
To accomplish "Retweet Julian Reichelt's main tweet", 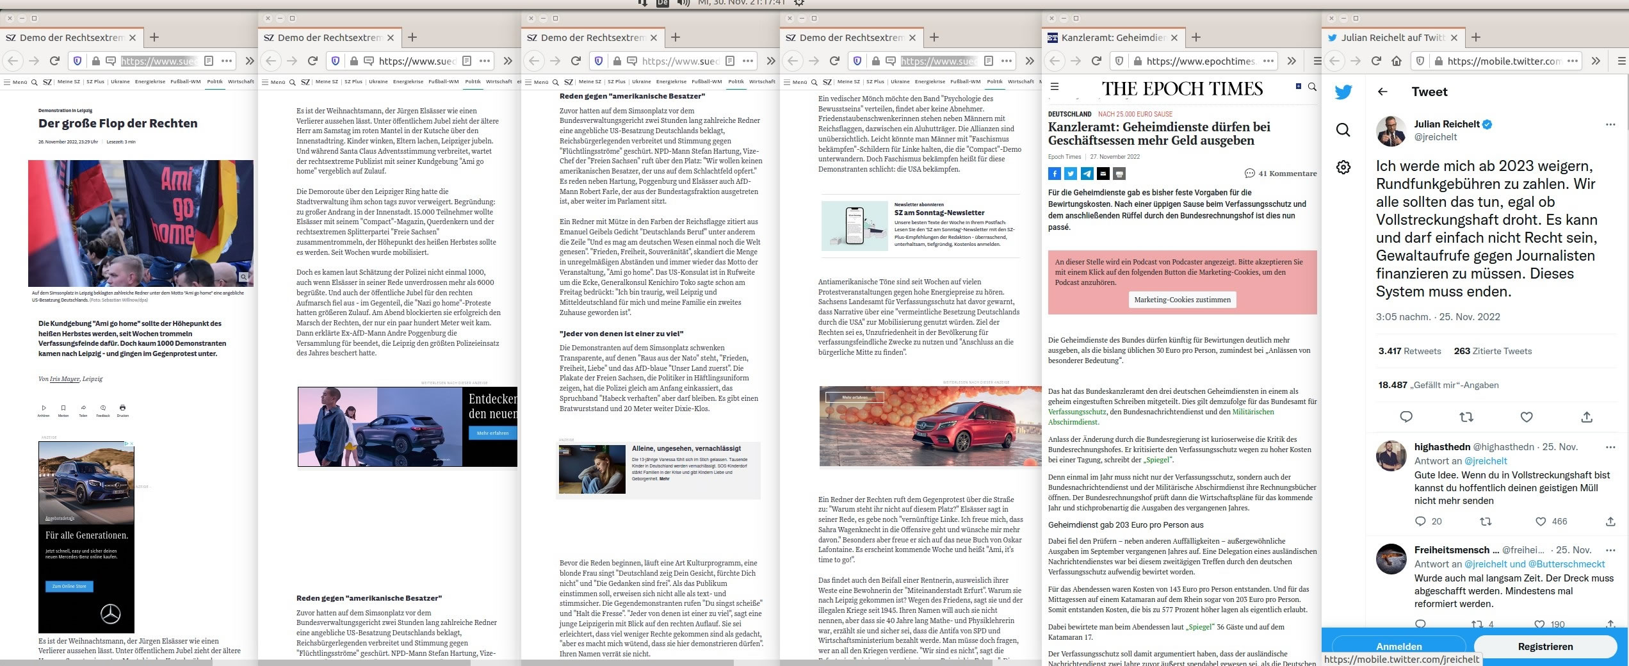I will pyautogui.click(x=1466, y=417).
